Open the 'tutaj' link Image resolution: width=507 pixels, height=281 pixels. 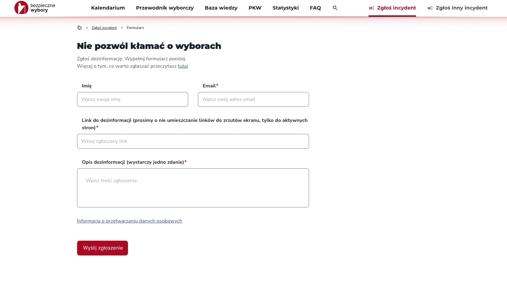click(x=183, y=66)
